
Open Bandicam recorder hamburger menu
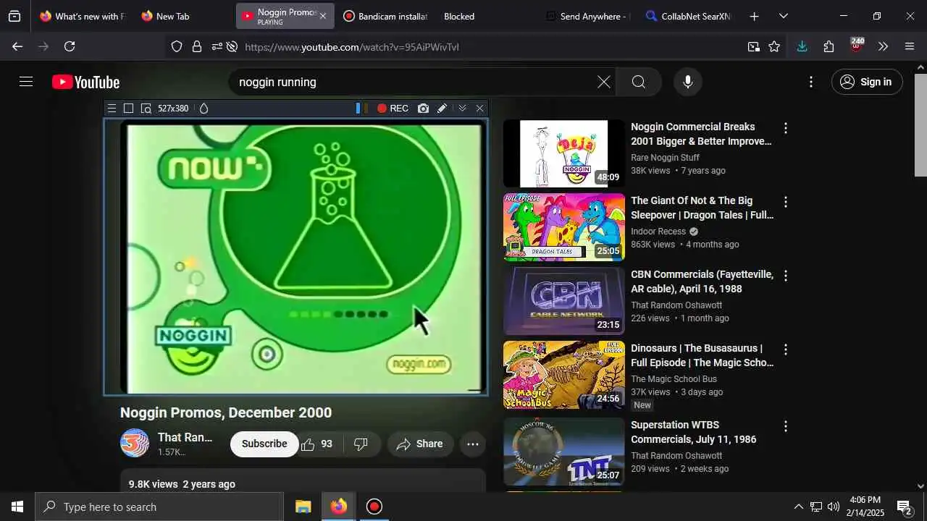tap(112, 109)
